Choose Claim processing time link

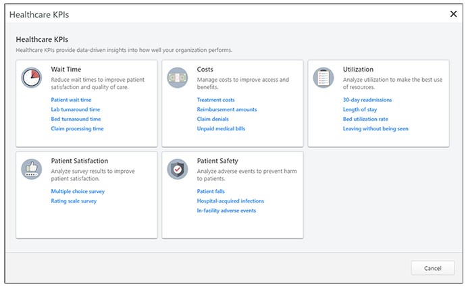coord(77,128)
